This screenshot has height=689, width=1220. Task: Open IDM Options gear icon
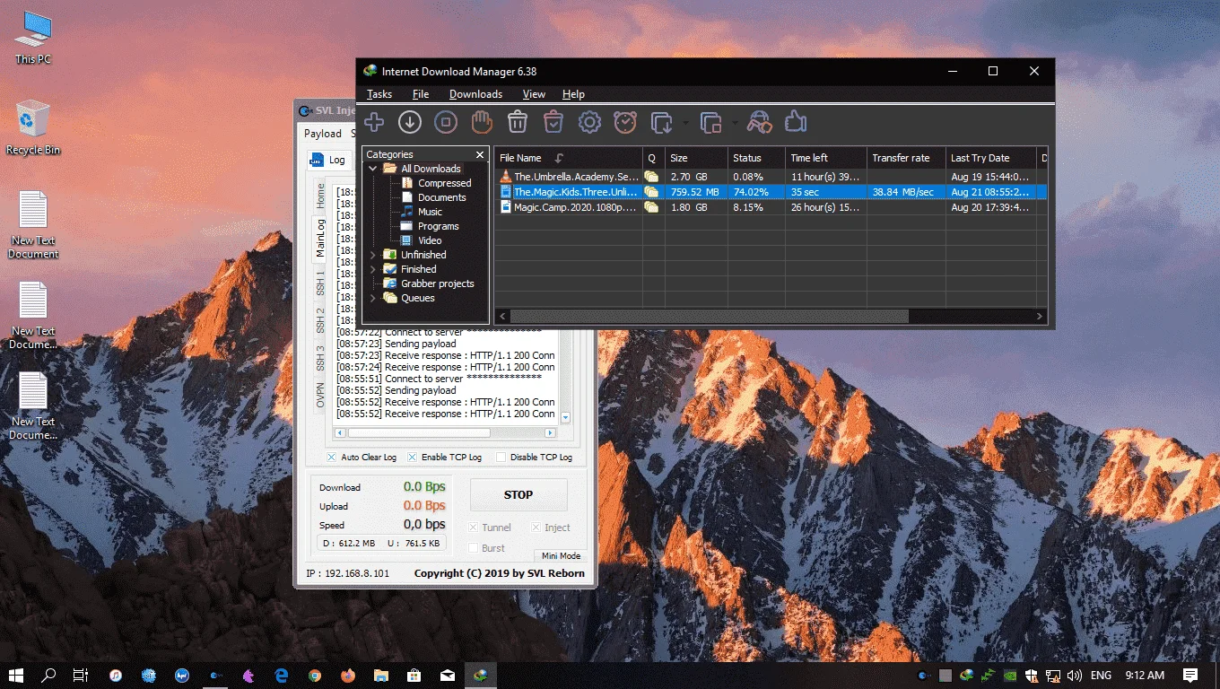(x=589, y=122)
